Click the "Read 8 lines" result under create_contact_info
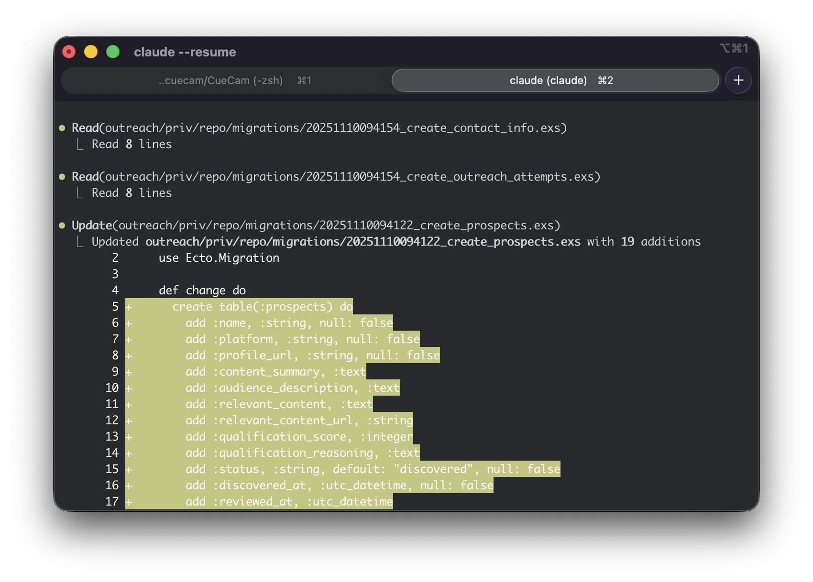Screen dimensions: 813x582 point(132,144)
